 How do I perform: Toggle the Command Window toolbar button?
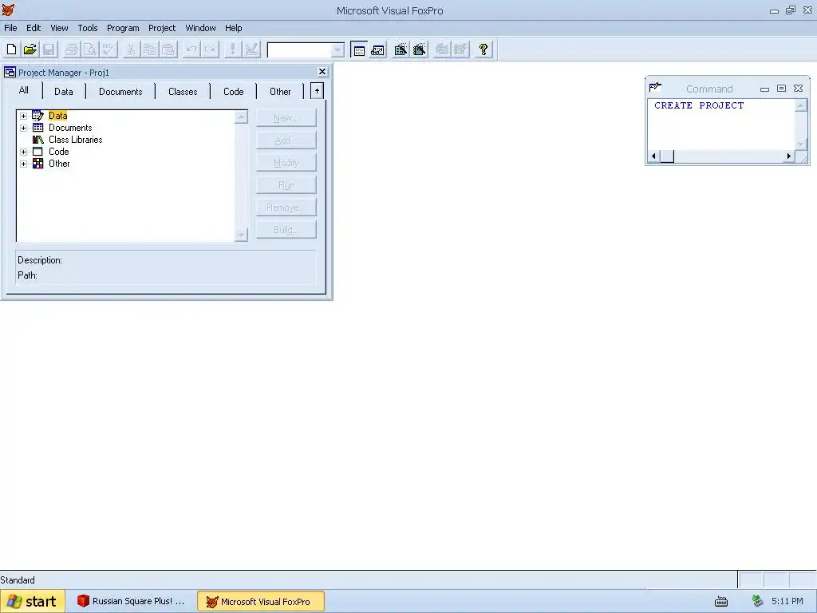pos(359,49)
